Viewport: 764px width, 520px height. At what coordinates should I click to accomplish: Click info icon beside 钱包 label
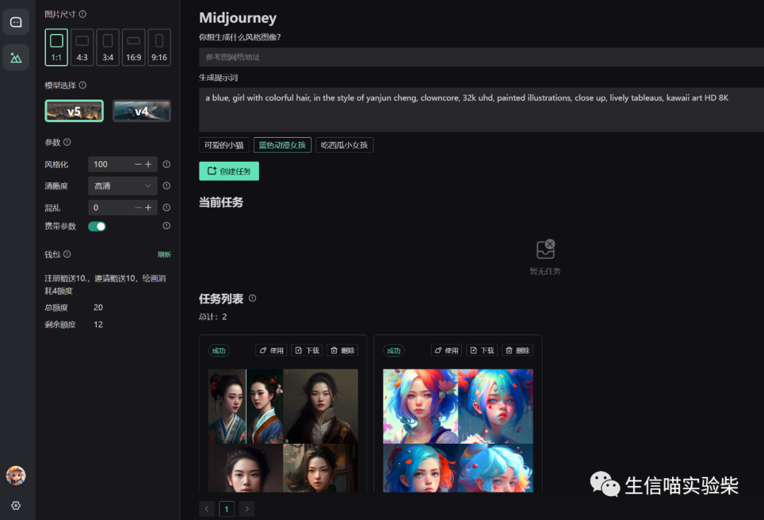point(67,254)
